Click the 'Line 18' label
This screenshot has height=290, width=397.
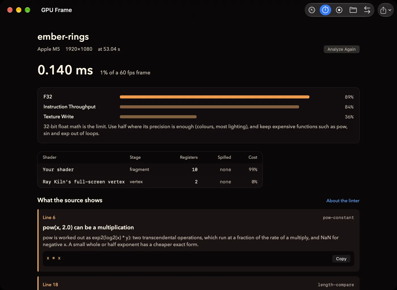[x=50, y=285]
